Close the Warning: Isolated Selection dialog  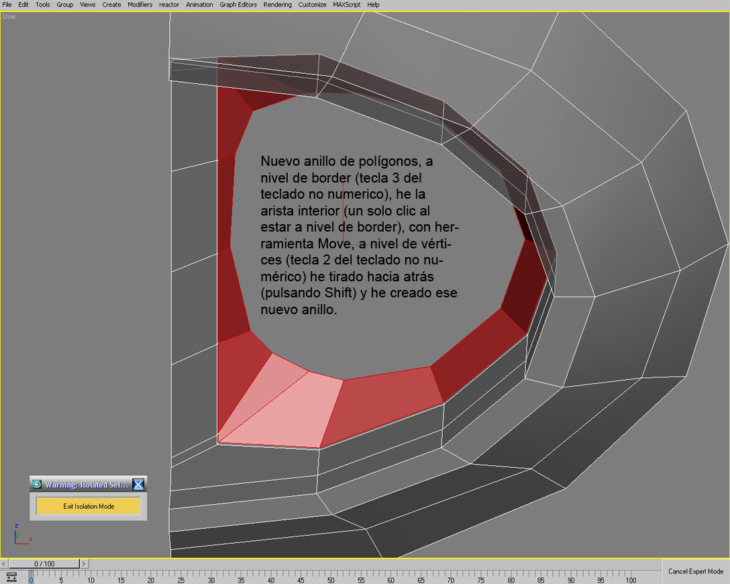138,485
